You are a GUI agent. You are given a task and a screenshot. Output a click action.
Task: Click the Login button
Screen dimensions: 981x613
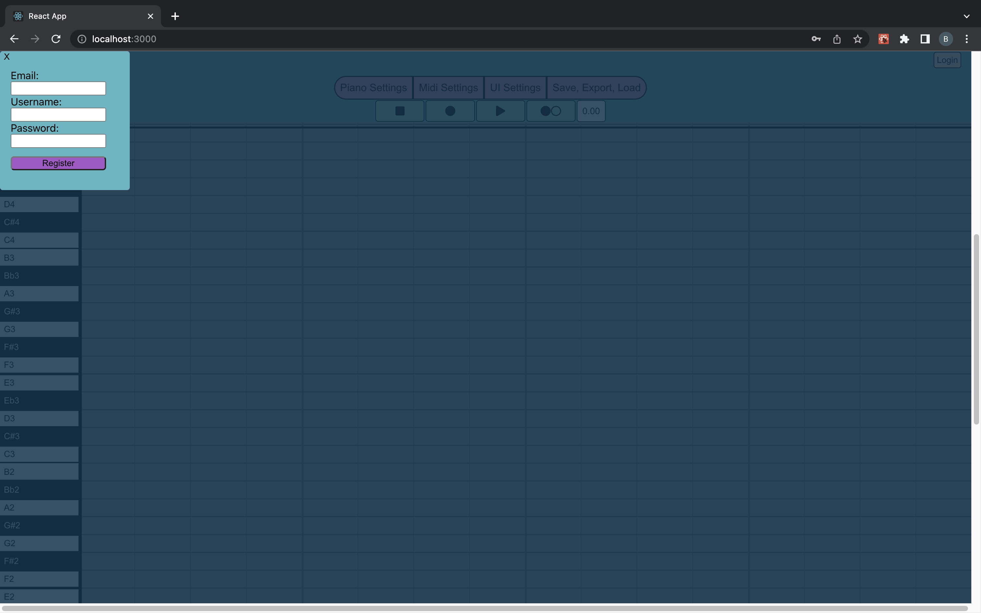pos(947,60)
